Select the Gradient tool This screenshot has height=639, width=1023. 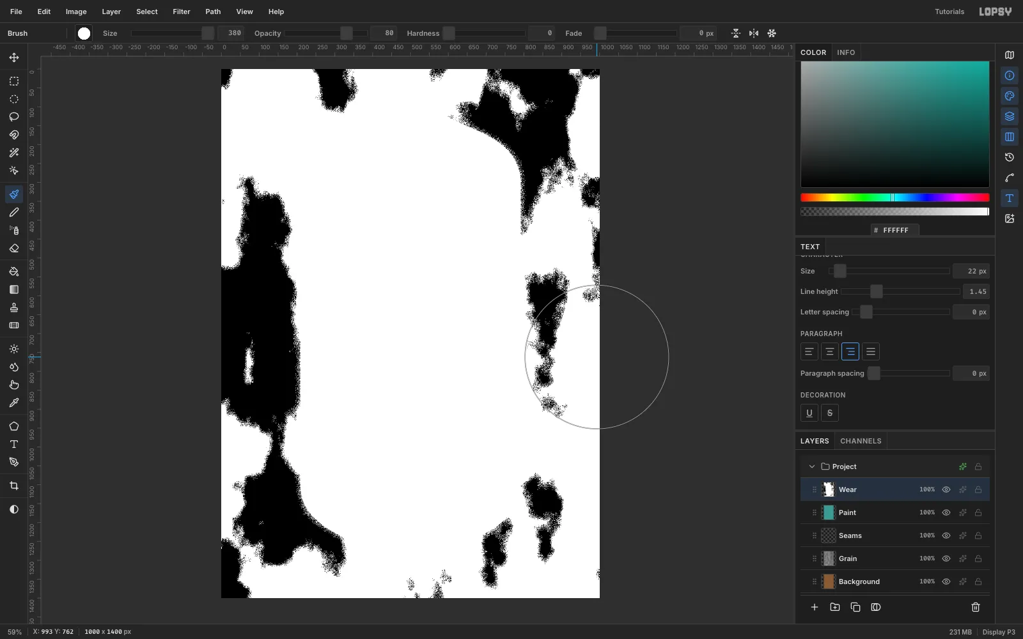click(14, 289)
